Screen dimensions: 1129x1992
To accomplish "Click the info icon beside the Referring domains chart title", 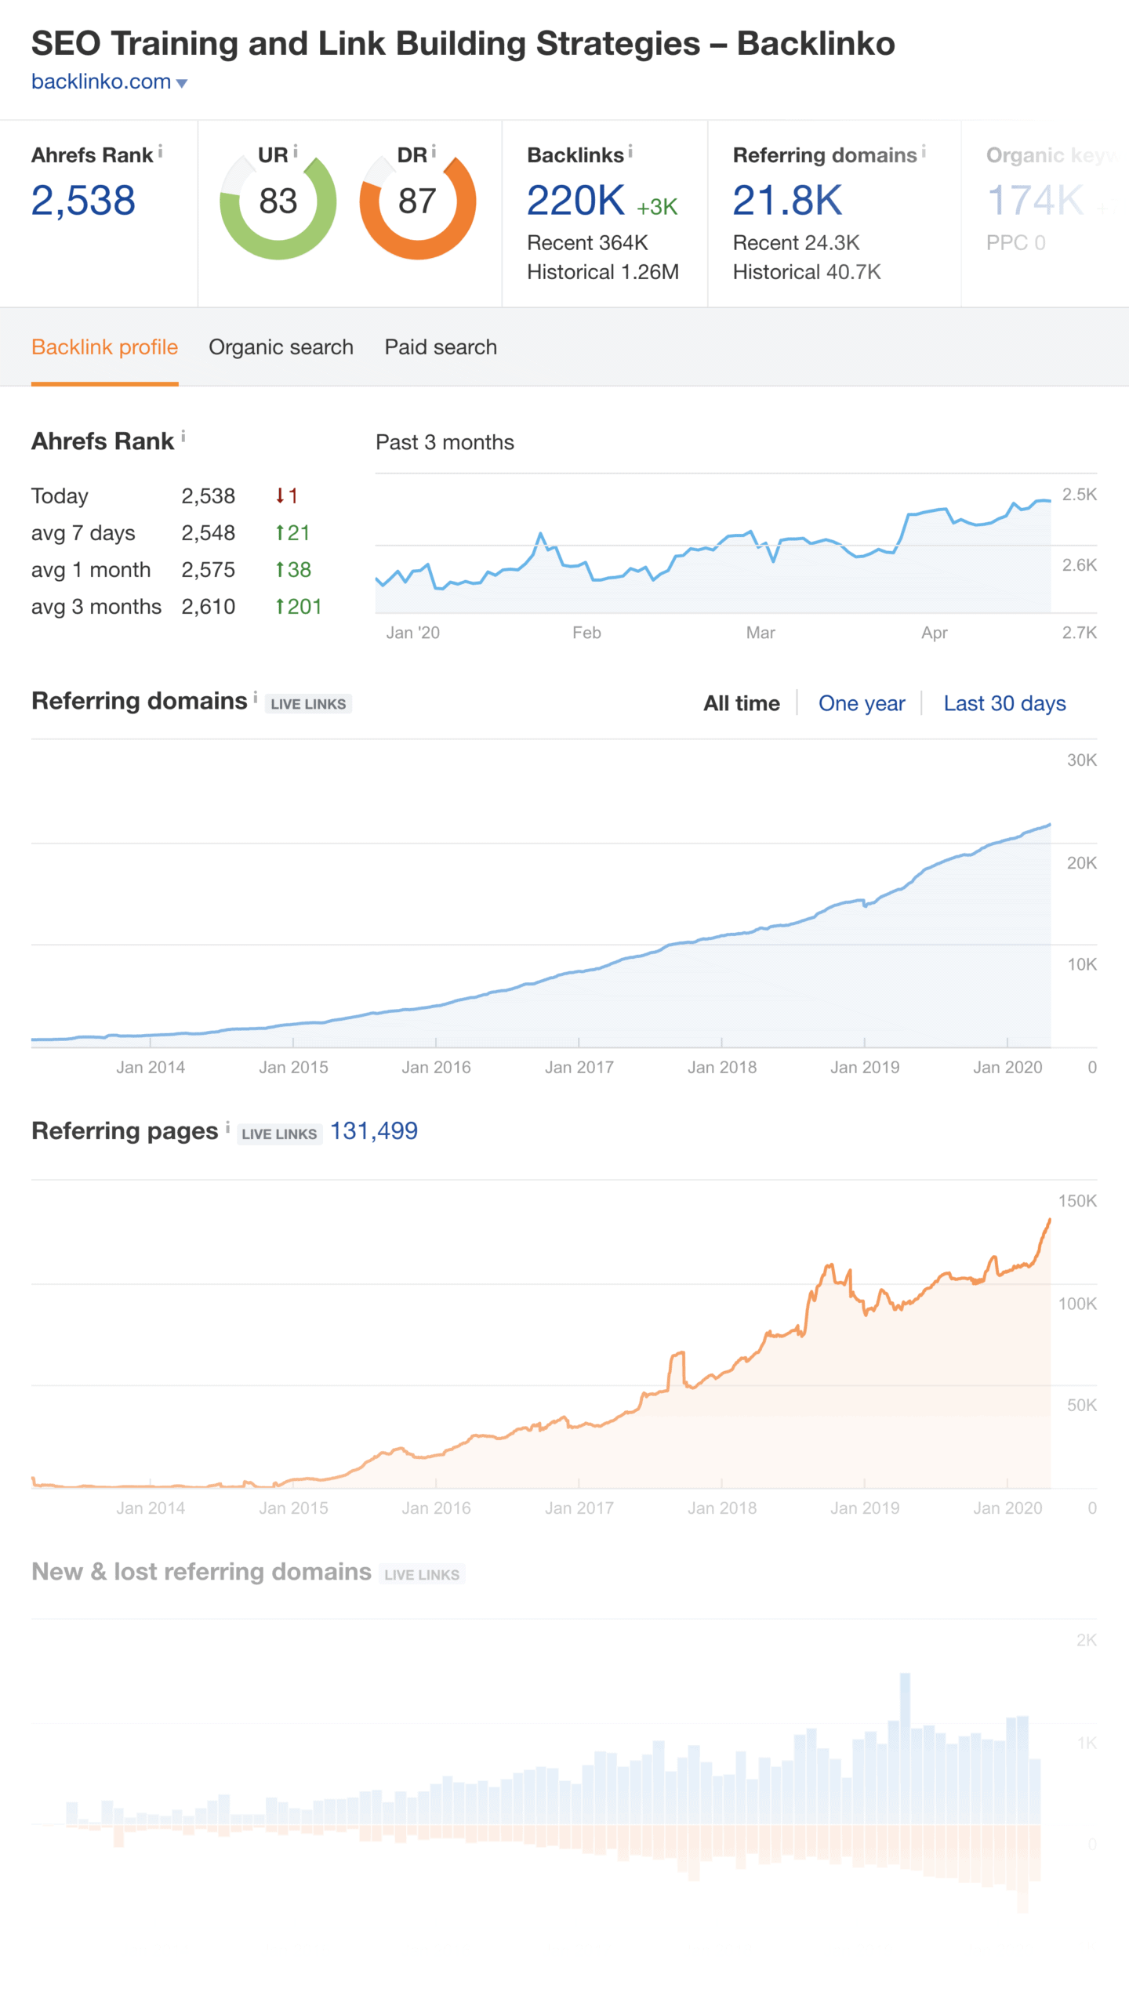I will (256, 695).
